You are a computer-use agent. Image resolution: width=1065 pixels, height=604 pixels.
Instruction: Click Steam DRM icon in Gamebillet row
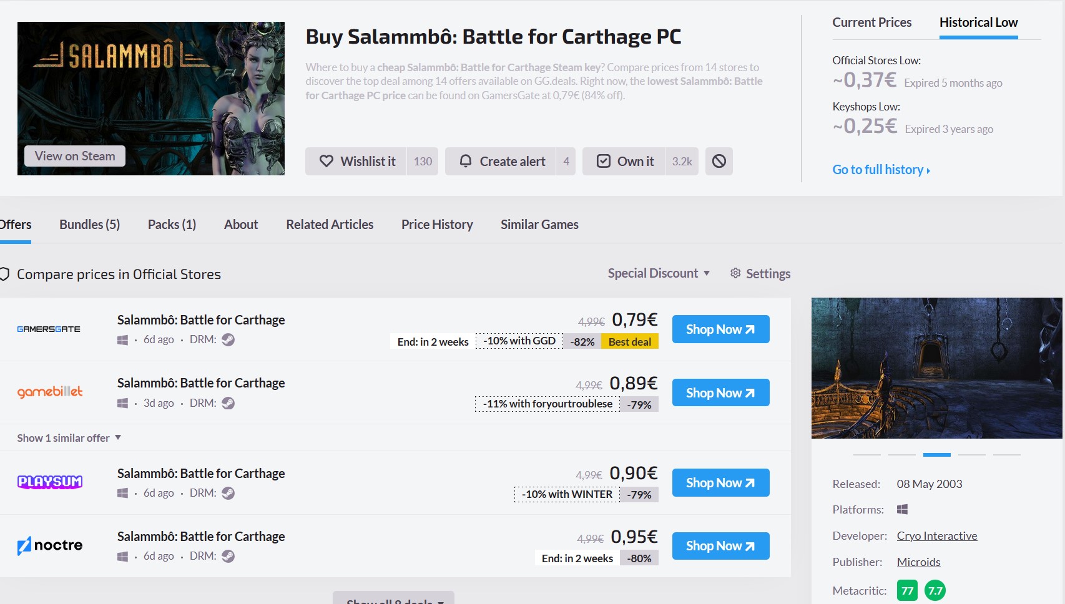pos(228,403)
